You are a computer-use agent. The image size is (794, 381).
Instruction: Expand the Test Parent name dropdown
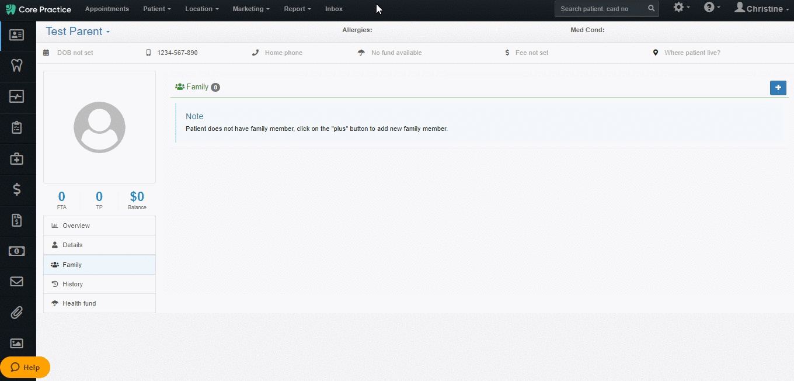point(78,32)
